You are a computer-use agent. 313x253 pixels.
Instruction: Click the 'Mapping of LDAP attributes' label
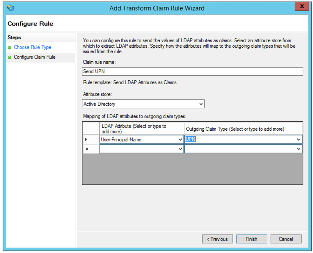point(135,116)
